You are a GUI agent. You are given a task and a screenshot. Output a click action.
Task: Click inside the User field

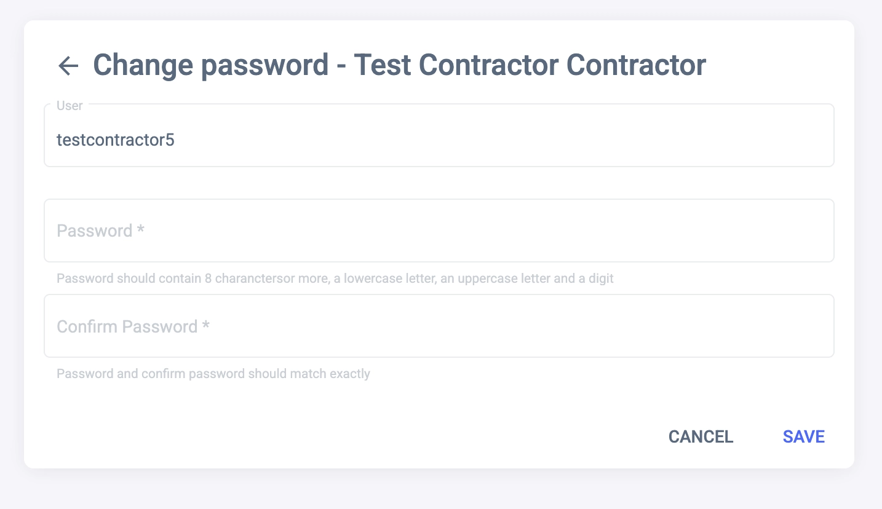439,140
